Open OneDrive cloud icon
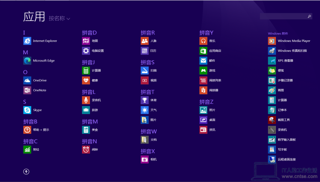320x182 pixels. (x=27, y=81)
